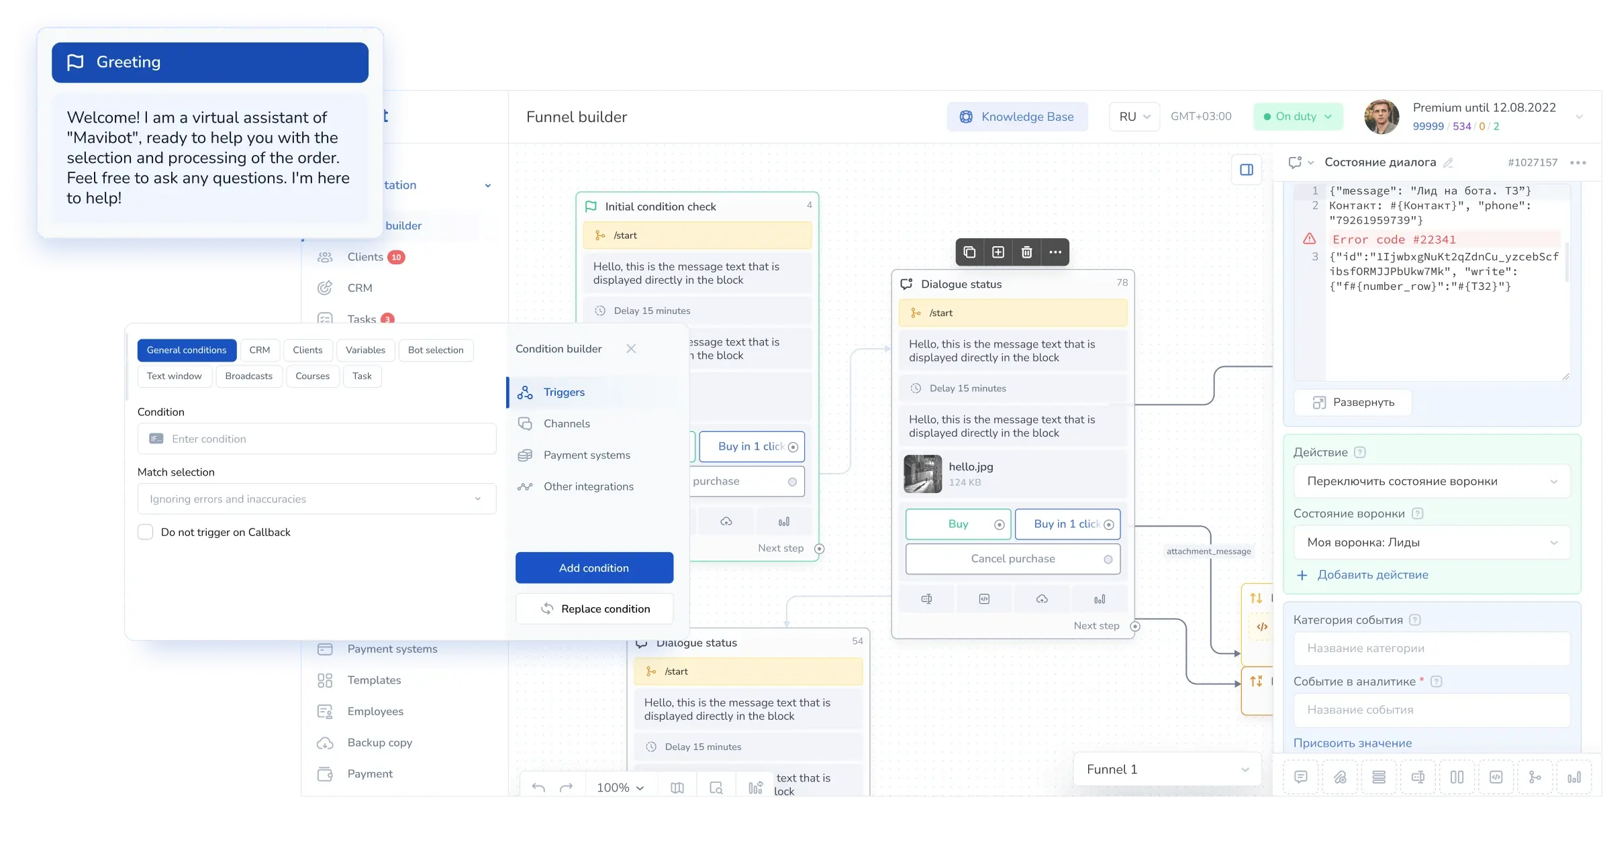Click the Название события input field
1603x852 pixels.
(1432, 710)
